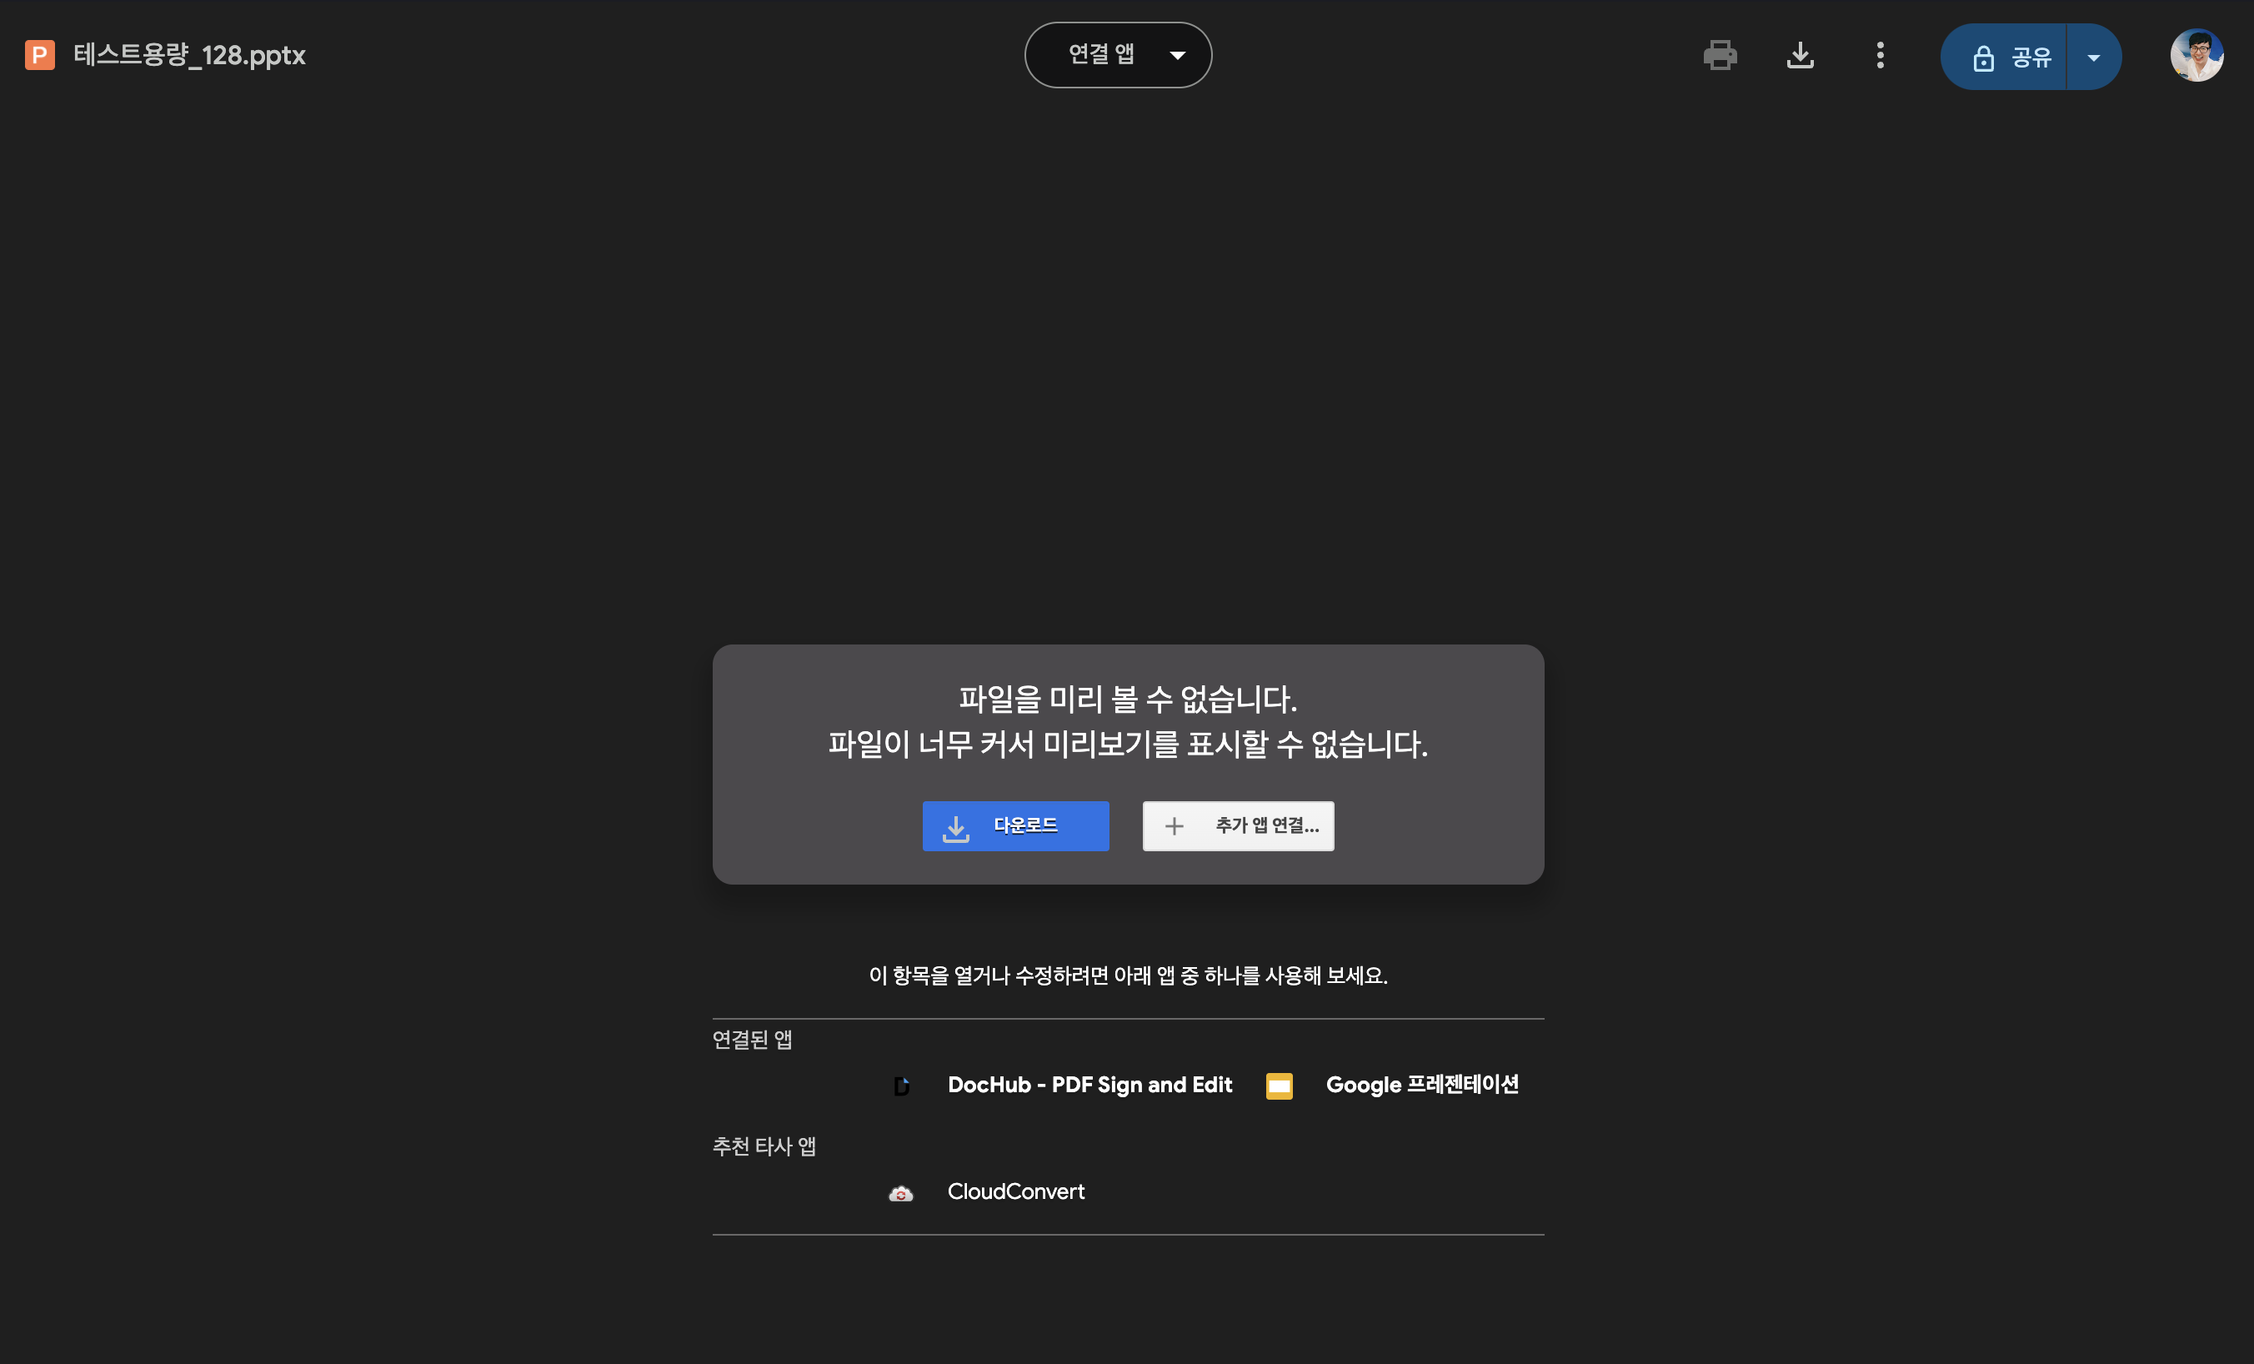Image resolution: width=2254 pixels, height=1364 pixels.
Task: Open with Google 프레젠테이션
Action: click(x=1421, y=1085)
